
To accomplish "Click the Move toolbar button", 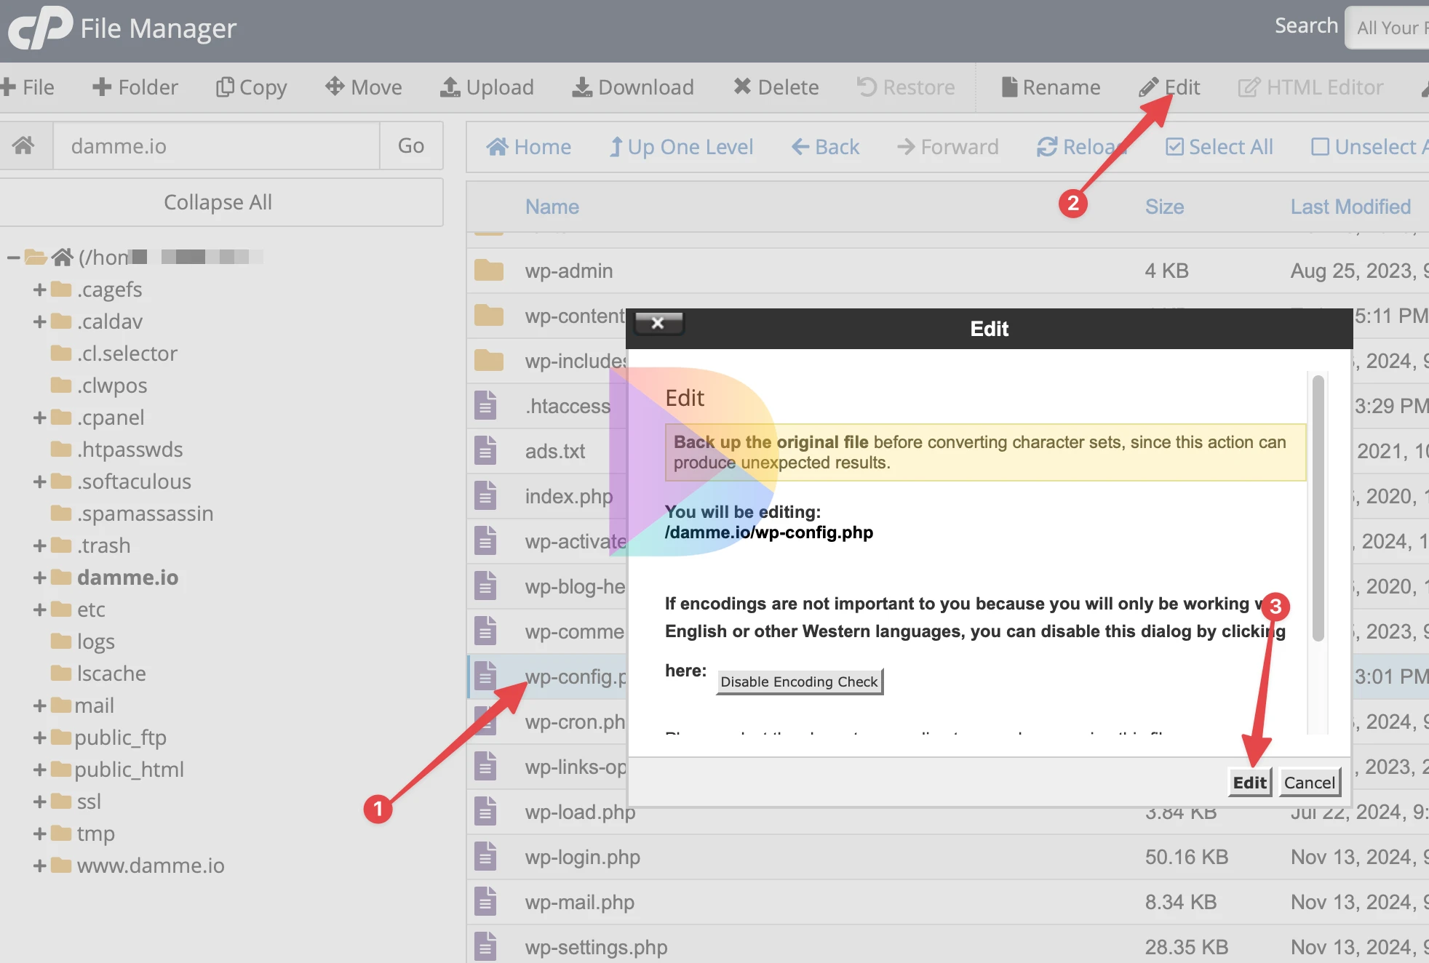I will 363,87.
